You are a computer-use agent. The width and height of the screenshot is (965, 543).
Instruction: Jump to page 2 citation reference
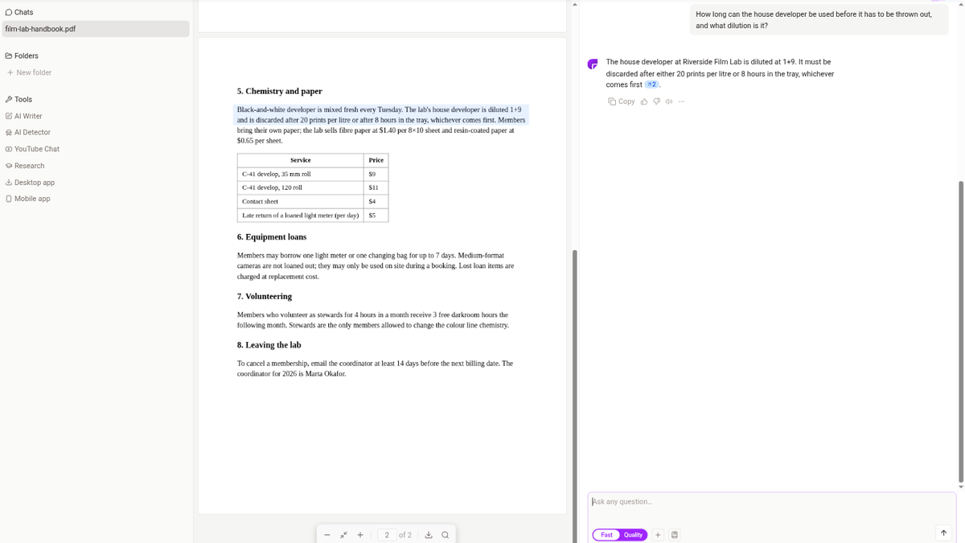coord(652,84)
